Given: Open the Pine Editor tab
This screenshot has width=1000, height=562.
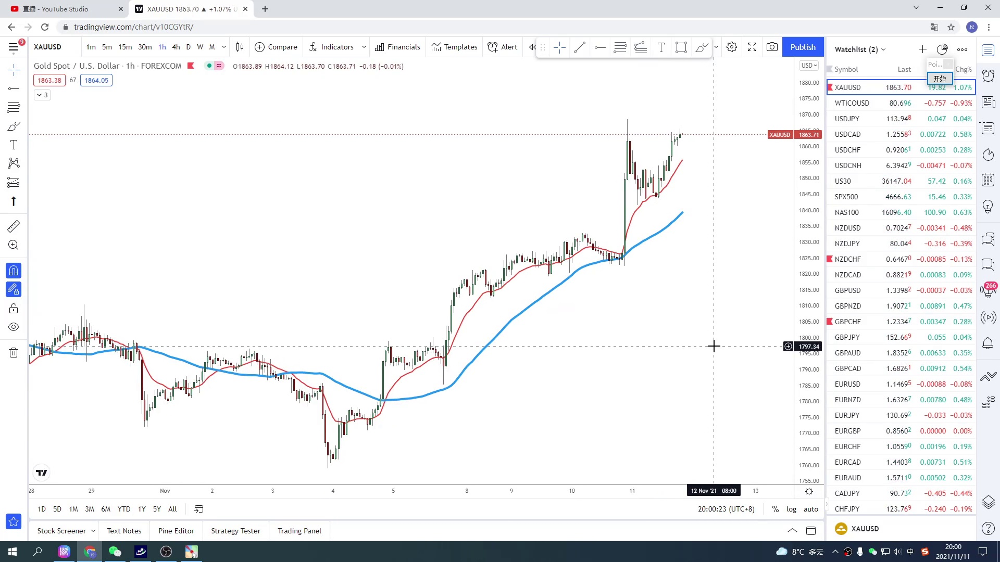Looking at the screenshot, I should click(176, 531).
